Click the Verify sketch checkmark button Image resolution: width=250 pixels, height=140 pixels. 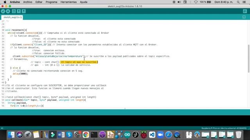tap(3, 11)
